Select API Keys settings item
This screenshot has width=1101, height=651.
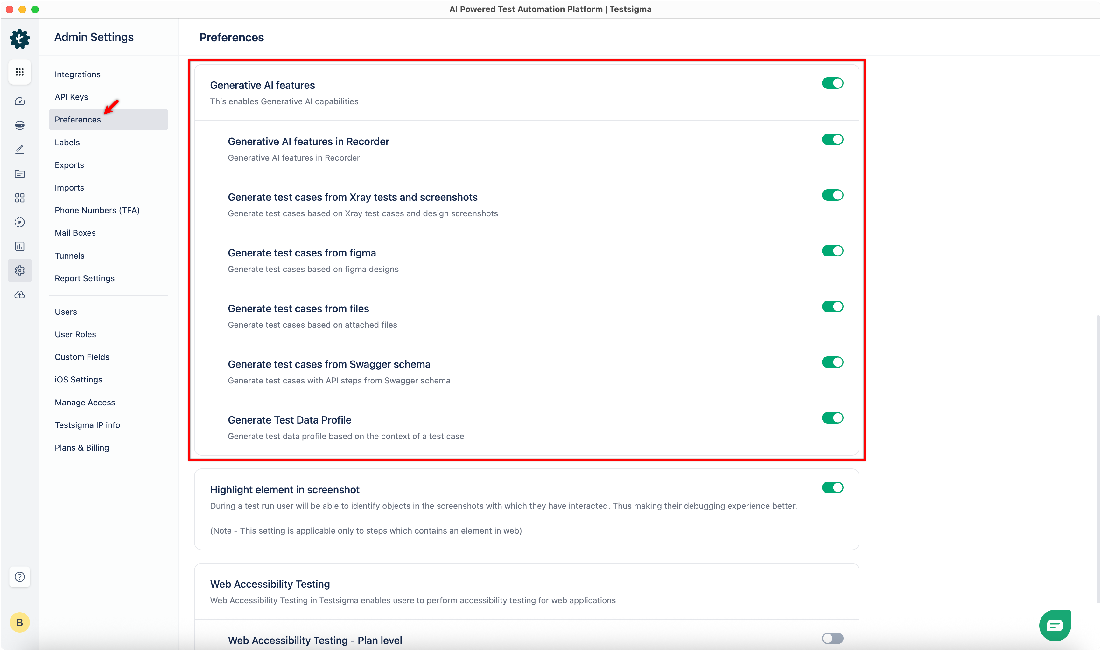pos(72,97)
